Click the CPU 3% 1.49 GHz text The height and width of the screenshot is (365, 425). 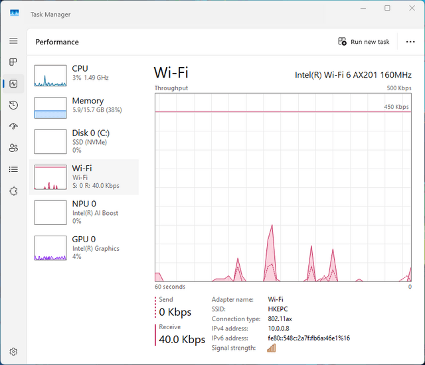[90, 78]
